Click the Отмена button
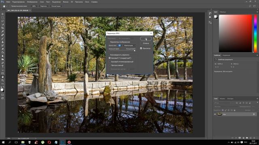Screen dimensions: 259x145 tap(146, 43)
